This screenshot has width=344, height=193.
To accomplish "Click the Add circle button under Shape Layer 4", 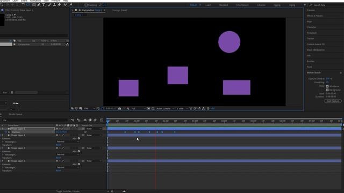I will 79,138.
